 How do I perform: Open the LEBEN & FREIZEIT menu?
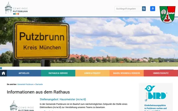92,73
